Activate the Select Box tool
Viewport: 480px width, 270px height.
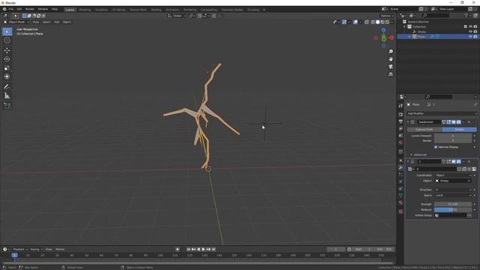(x=7, y=31)
